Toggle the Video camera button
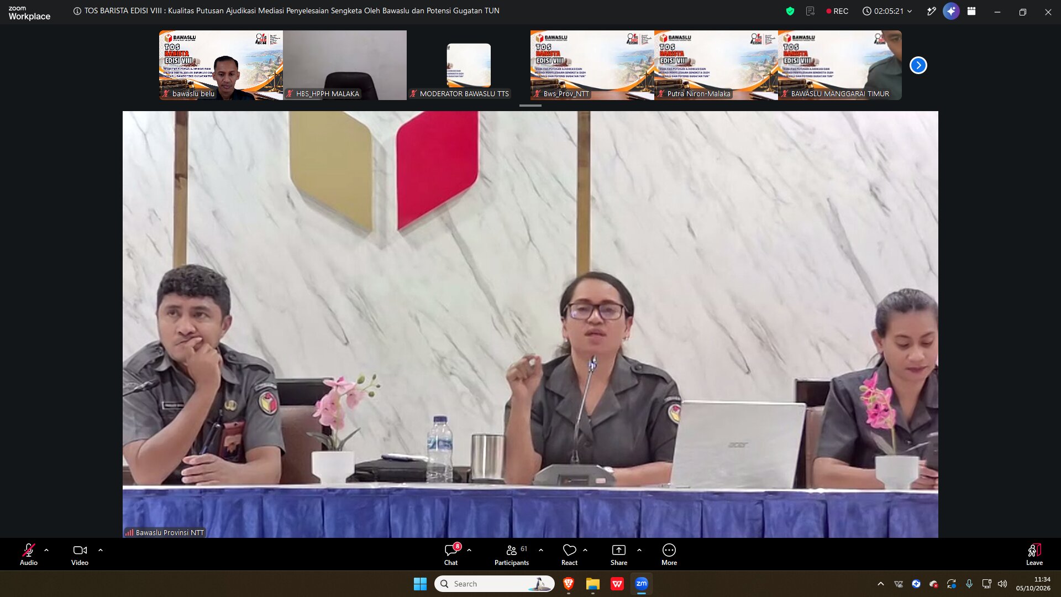This screenshot has height=597, width=1061. click(80, 554)
